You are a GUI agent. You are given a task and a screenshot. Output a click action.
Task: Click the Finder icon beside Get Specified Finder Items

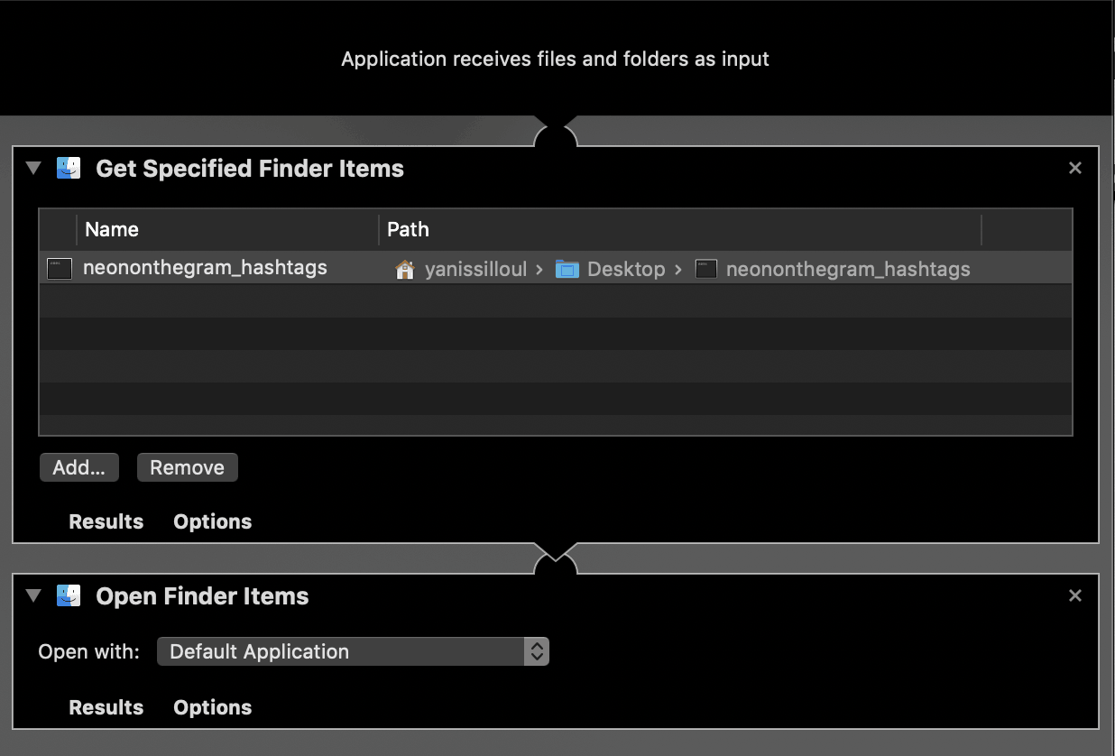coord(69,168)
